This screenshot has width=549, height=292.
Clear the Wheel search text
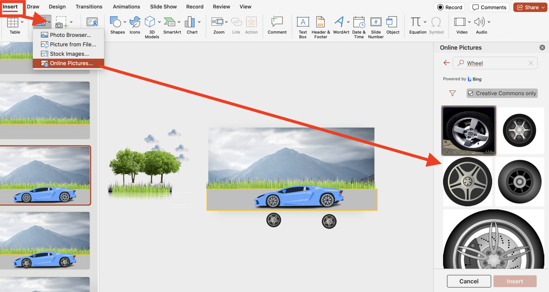531,63
